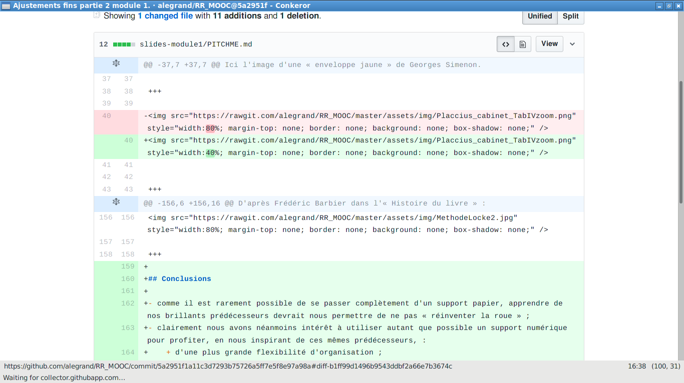Click the vertical page scrollbar thumb
This screenshot has width=684, height=383.
(680, 141)
